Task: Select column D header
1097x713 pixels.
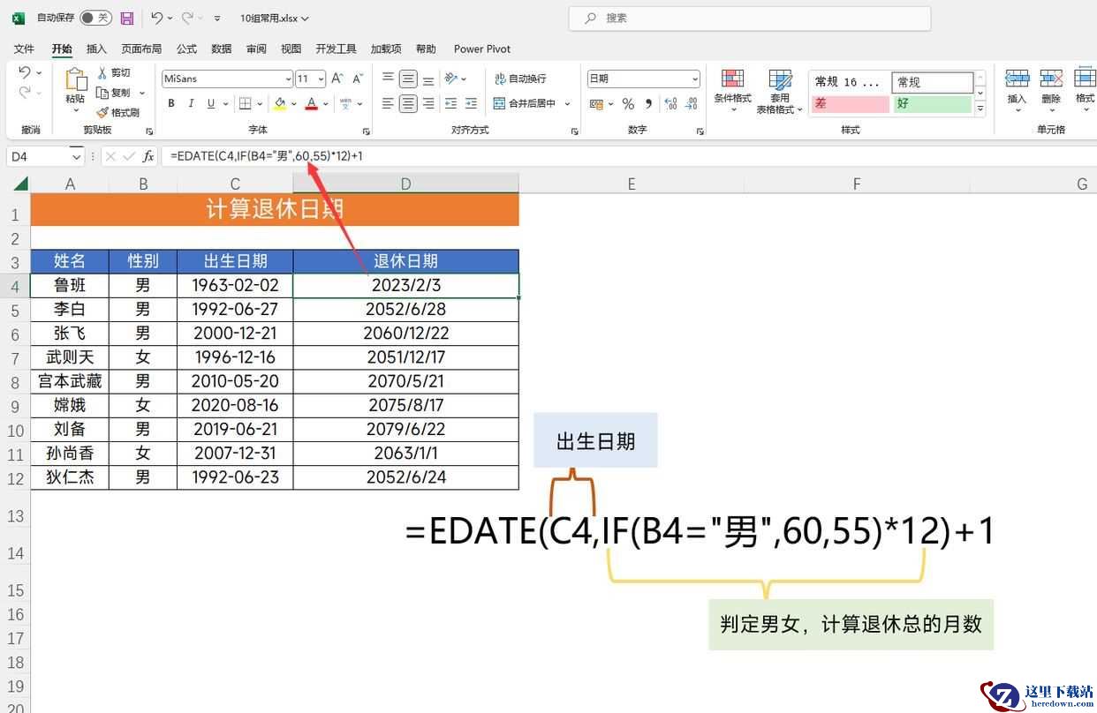Action: click(406, 184)
